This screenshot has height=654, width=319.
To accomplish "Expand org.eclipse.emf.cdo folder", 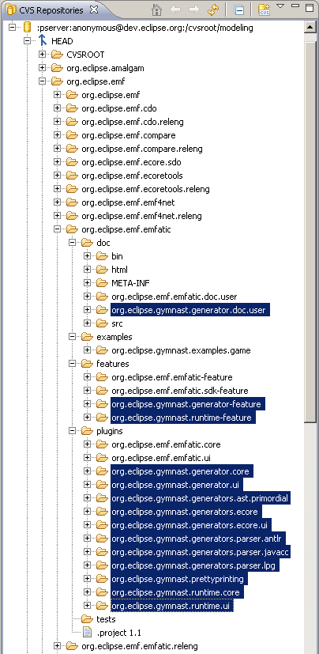I will pos(57,109).
